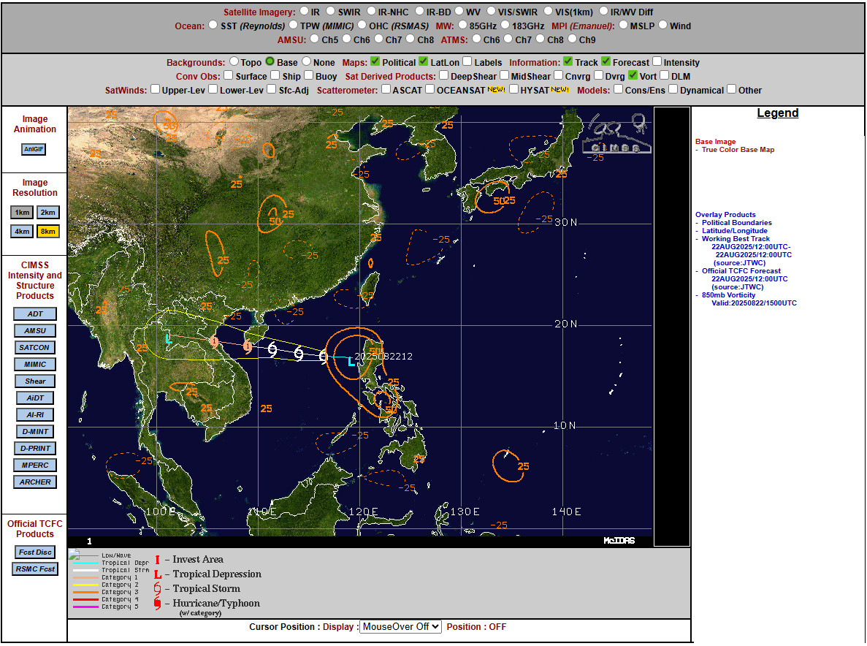Image resolution: width=867 pixels, height=646 pixels.
Task: Open the MIMIC structure product
Action: (x=35, y=365)
